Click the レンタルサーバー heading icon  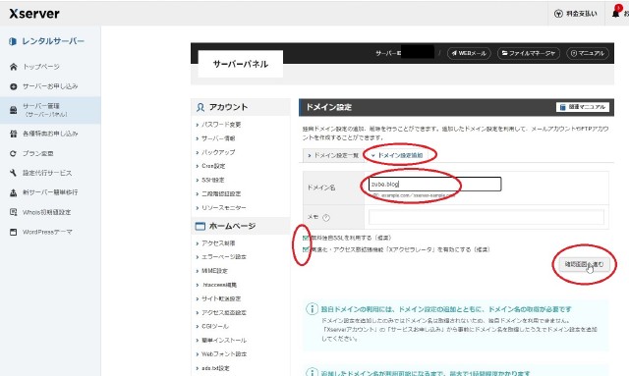point(13,41)
